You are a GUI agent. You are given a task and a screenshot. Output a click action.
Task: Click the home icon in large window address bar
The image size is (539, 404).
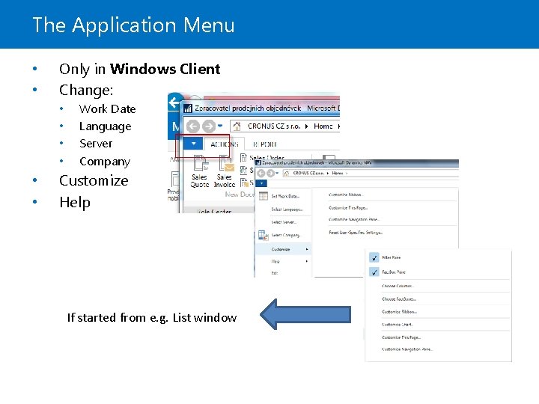point(237,126)
